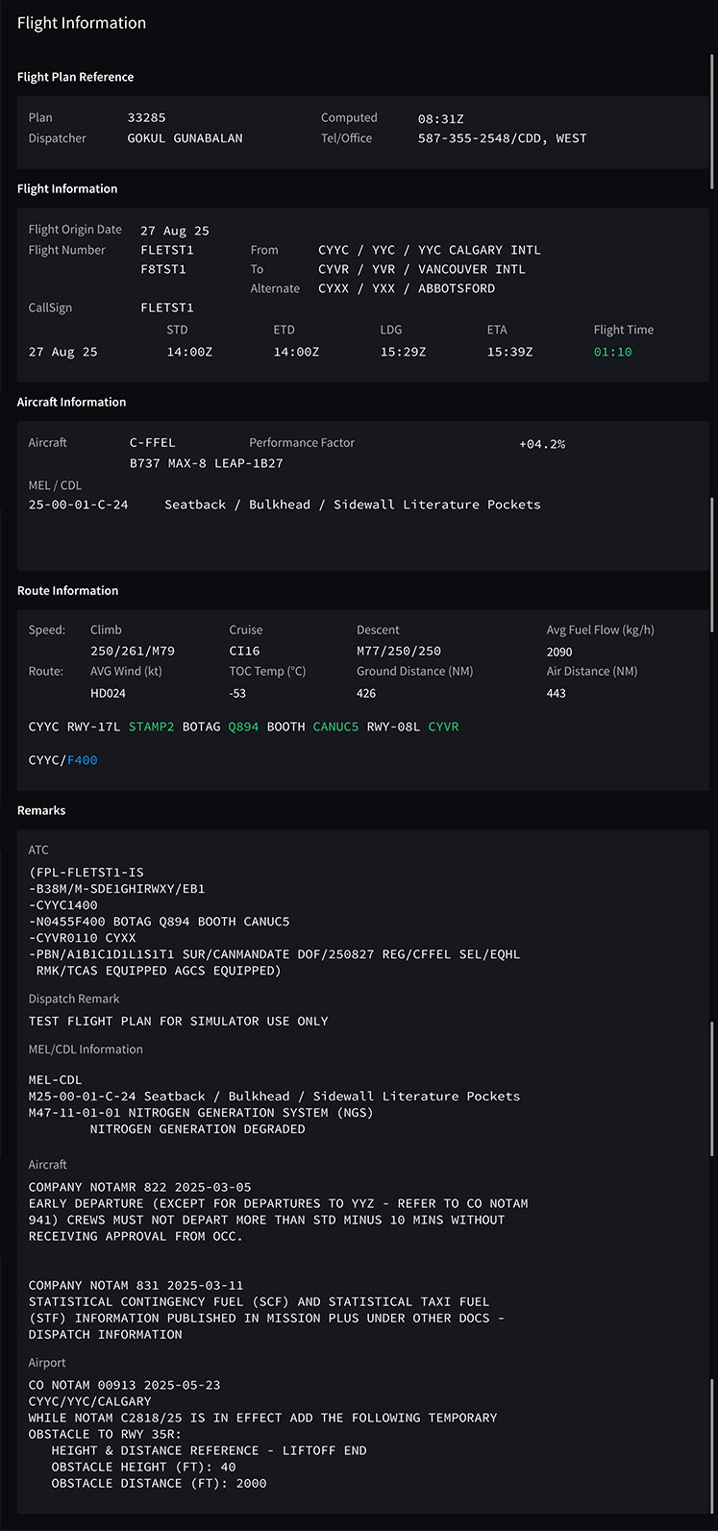Viewport: 718px width, 1531px height.
Task: Click the TEST FLIGHT PLAN dispatch remark text
Action: tap(178, 1021)
